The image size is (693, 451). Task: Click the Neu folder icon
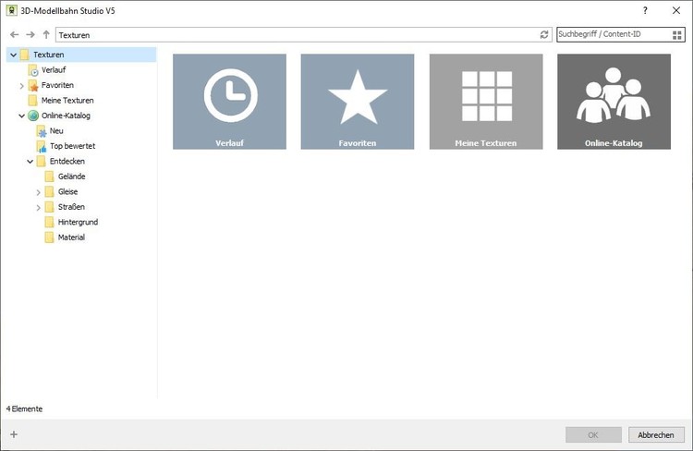[41, 131]
